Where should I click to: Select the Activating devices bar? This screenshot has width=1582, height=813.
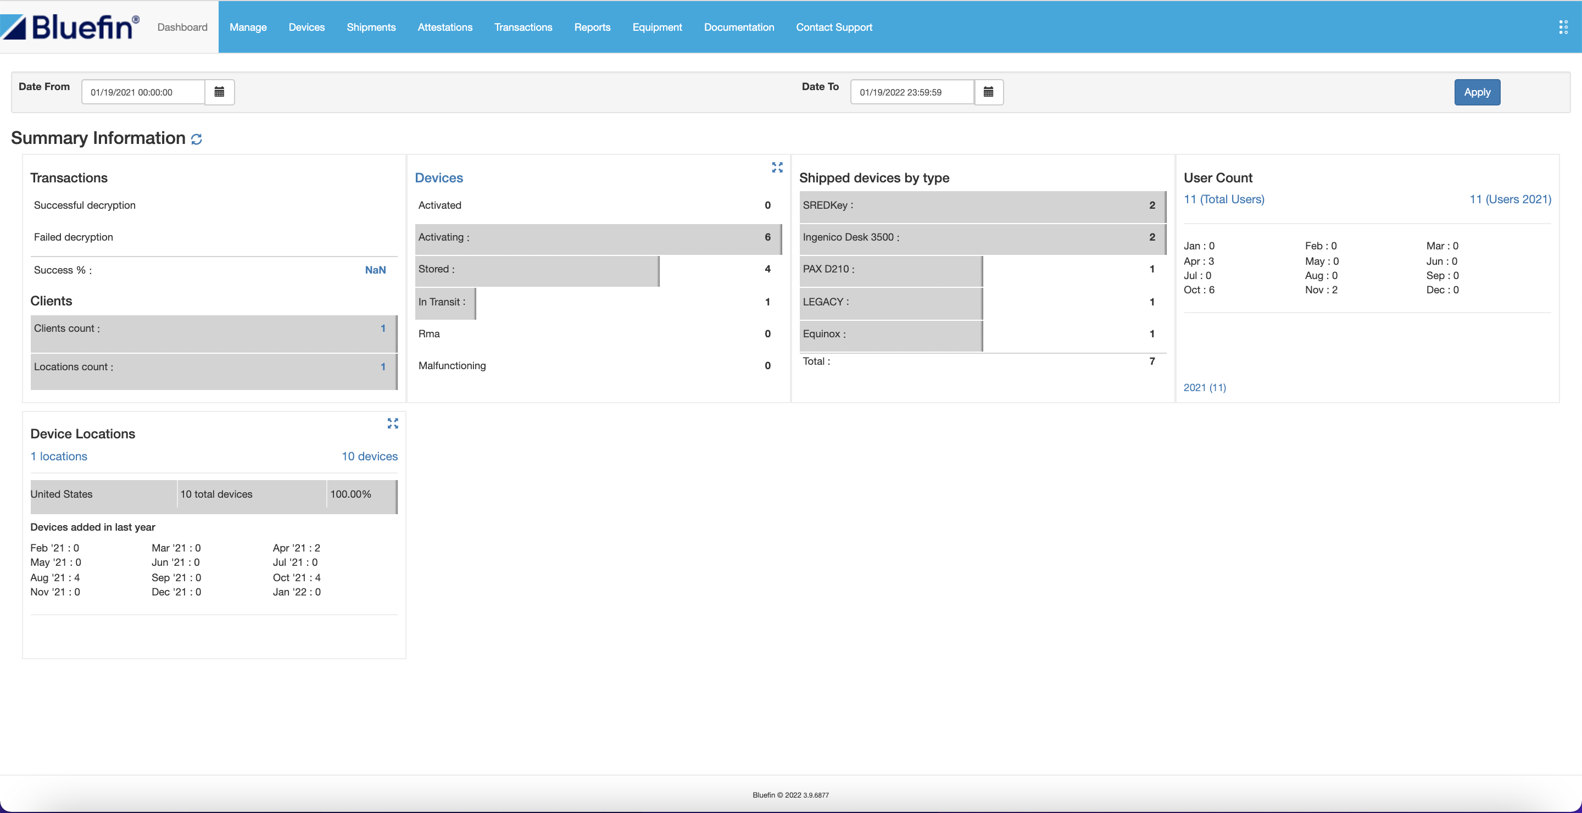598,238
